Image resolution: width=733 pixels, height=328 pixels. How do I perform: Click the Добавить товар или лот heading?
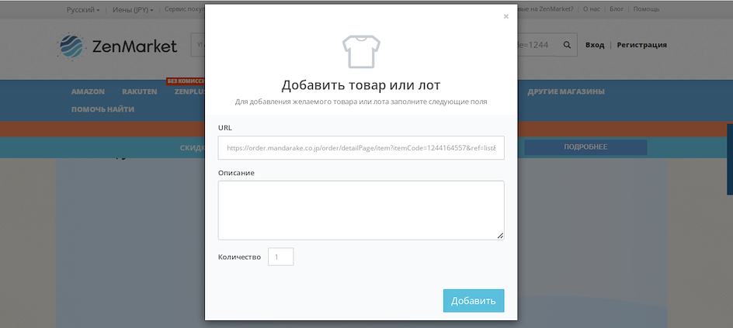tap(361, 85)
